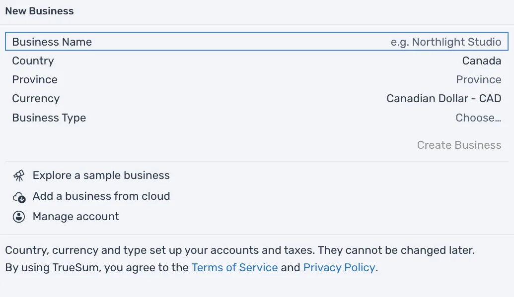Click the Province label on the left
The image size is (514, 297).
(35, 79)
